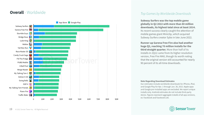This screenshot has width=204, height=115.
Task: Click the Subway Surfers Google Play bar
Action: point(82,26)
